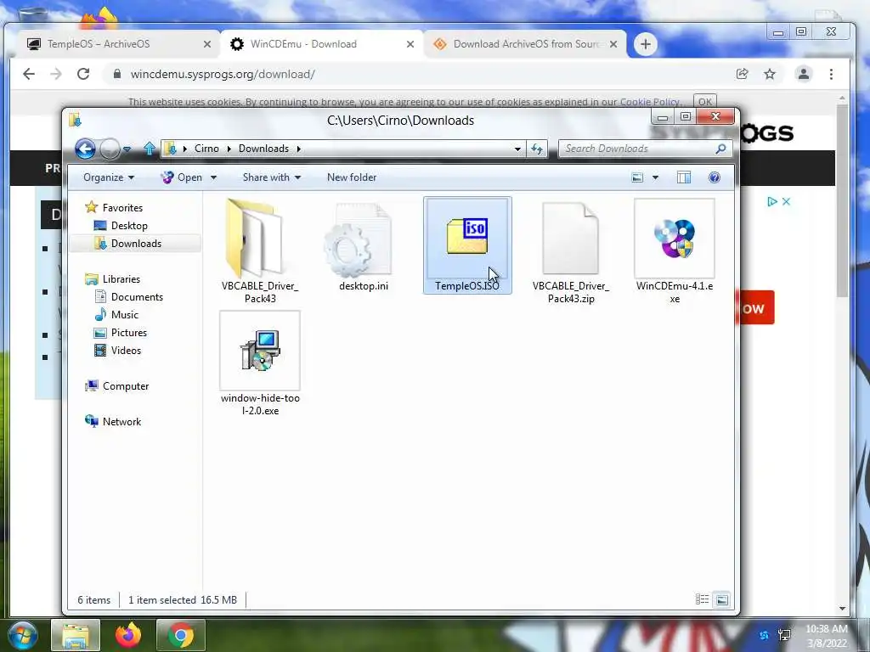Viewport: 870px width, 652px height.
Task: Switch to the Download ArchiveOS from Source tab
Action: tap(523, 44)
